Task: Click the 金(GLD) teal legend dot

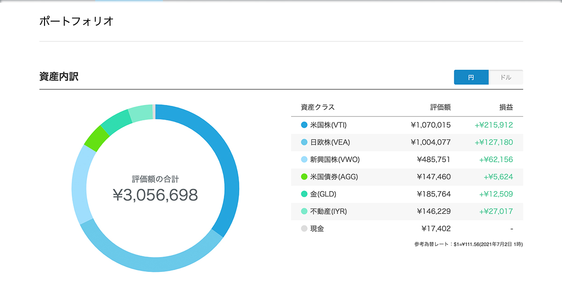Action: pyautogui.click(x=304, y=194)
